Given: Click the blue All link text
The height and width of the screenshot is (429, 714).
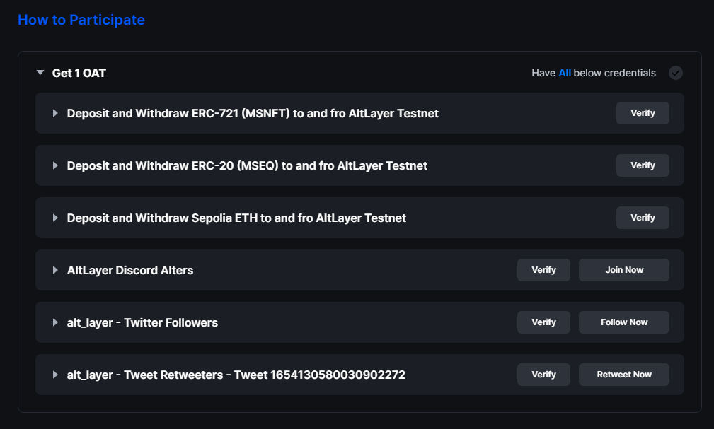Looking at the screenshot, I should click(565, 74).
